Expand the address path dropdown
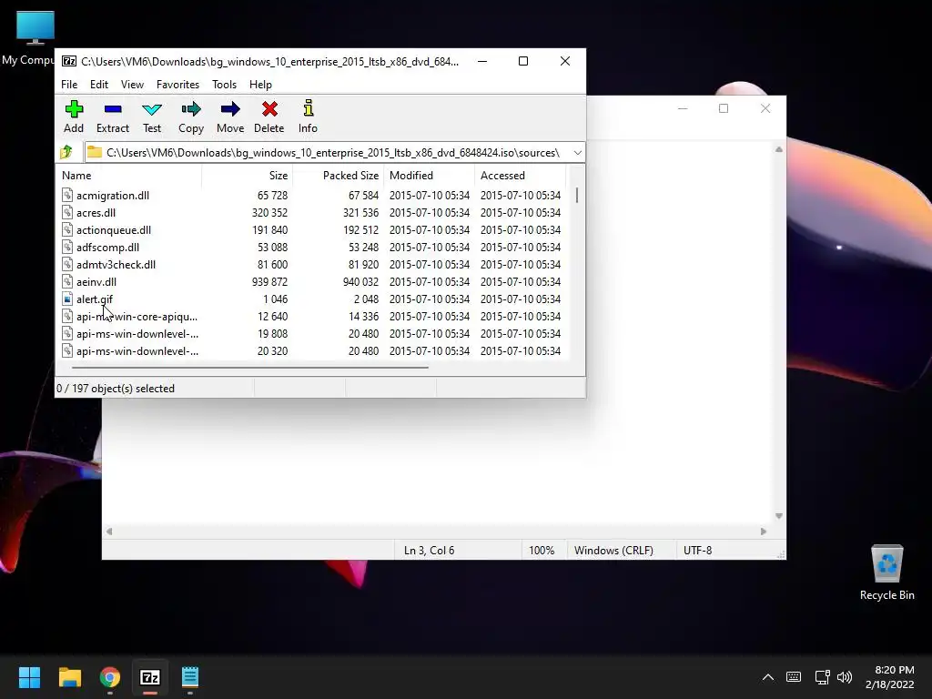932x699 pixels. point(577,153)
